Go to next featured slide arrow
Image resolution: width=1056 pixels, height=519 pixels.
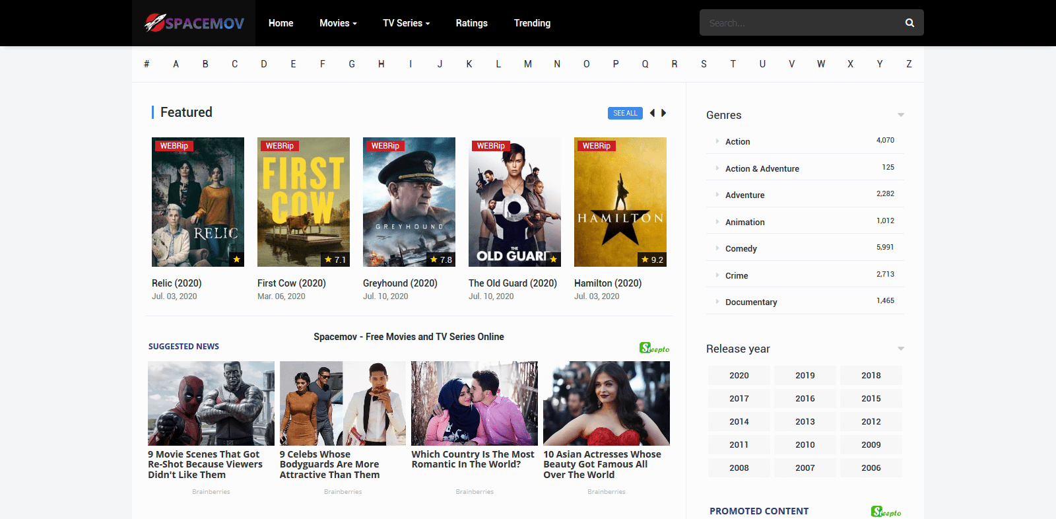point(663,113)
